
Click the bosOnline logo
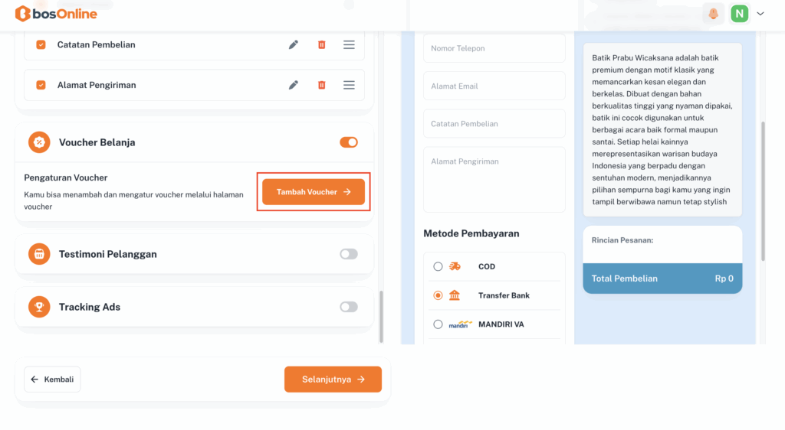coord(56,14)
